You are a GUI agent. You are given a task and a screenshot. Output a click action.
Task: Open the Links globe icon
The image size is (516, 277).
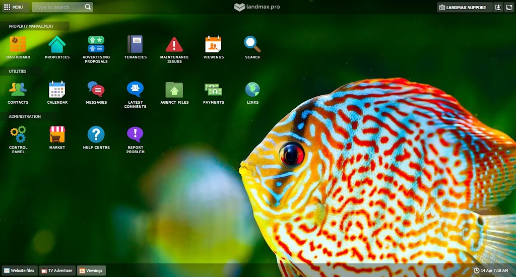[x=252, y=90]
